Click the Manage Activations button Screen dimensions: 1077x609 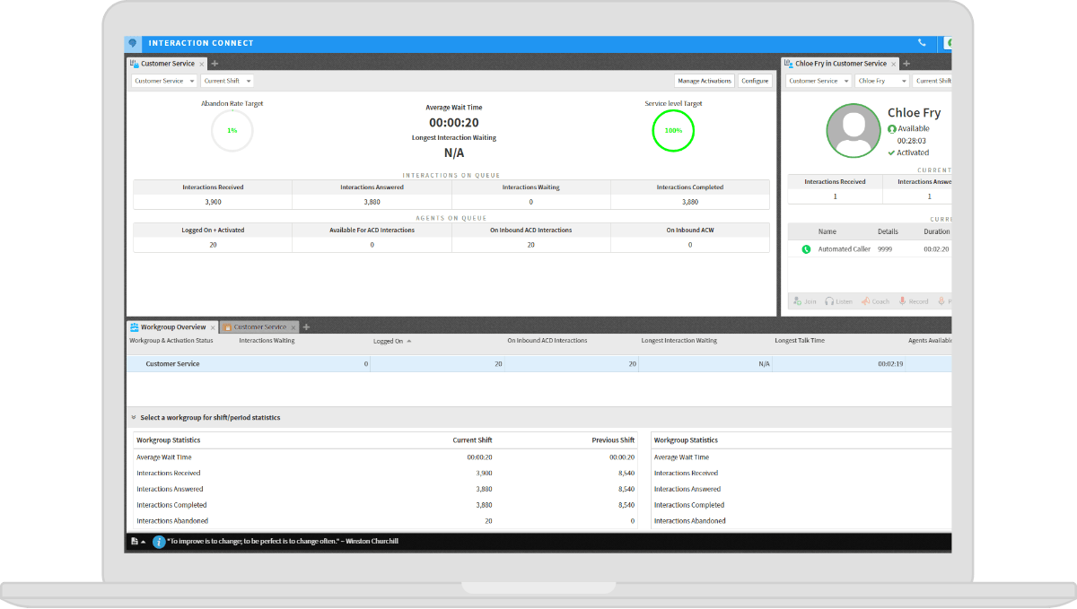click(x=705, y=81)
